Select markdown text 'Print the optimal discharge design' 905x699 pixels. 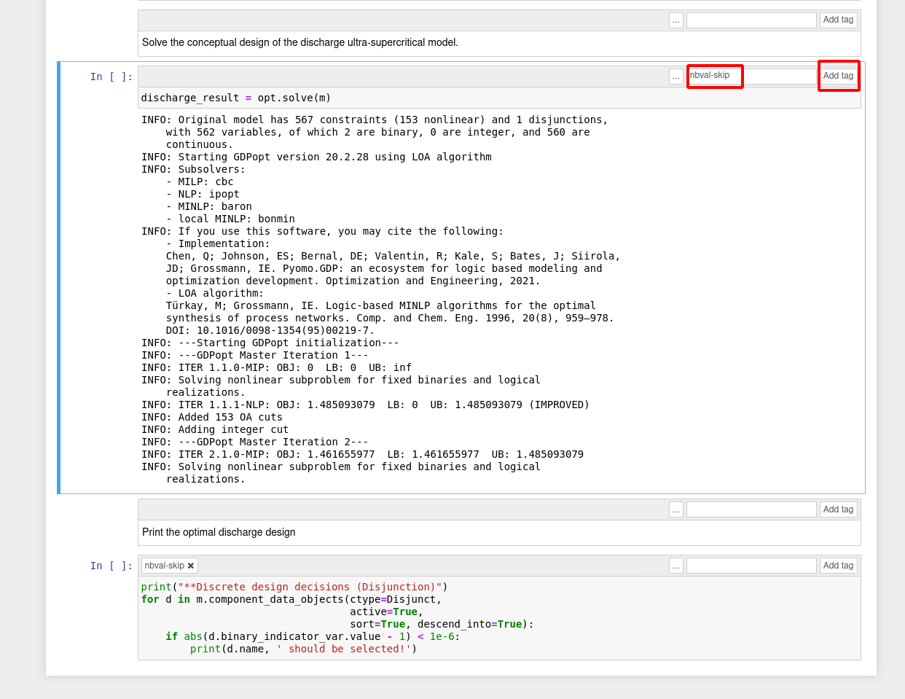tap(219, 532)
